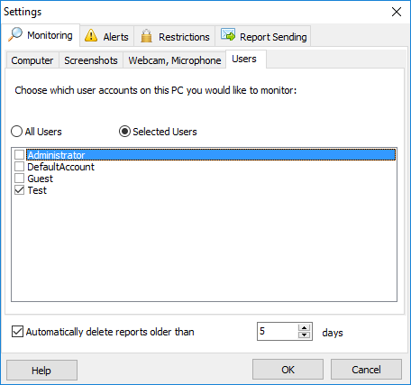
Task: Choose the Selected Users option
Action: (x=124, y=132)
